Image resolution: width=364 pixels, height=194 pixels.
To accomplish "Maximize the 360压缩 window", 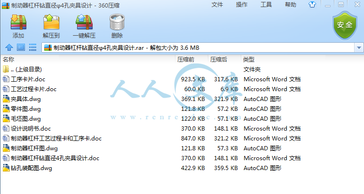I will (341, 5).
